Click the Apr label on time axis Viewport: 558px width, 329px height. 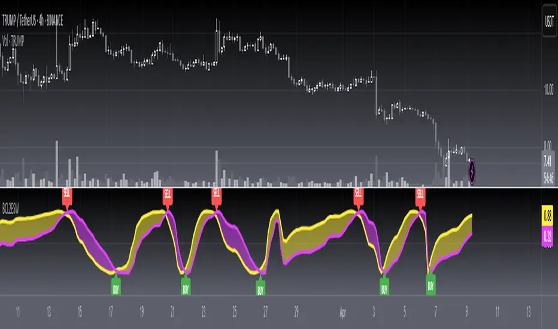pos(342,313)
